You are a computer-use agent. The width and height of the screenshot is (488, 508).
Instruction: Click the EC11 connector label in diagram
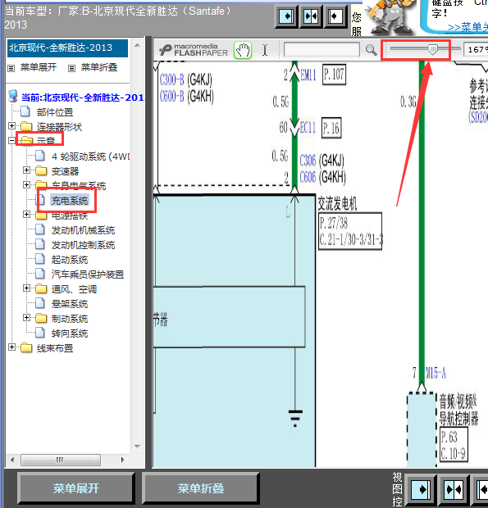308,127
